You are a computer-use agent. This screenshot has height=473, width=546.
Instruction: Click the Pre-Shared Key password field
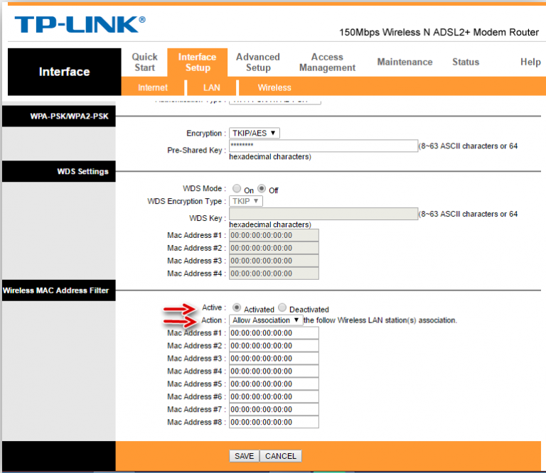[x=323, y=146]
